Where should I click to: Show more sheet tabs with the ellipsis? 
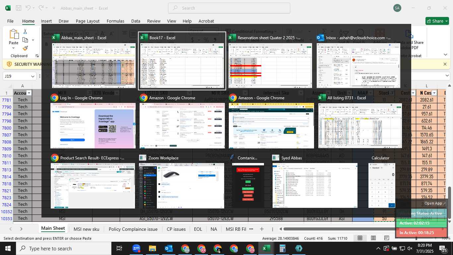click(251, 229)
